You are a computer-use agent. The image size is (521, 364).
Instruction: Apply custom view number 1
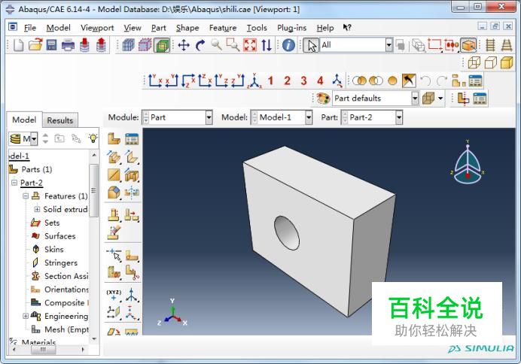click(x=270, y=80)
